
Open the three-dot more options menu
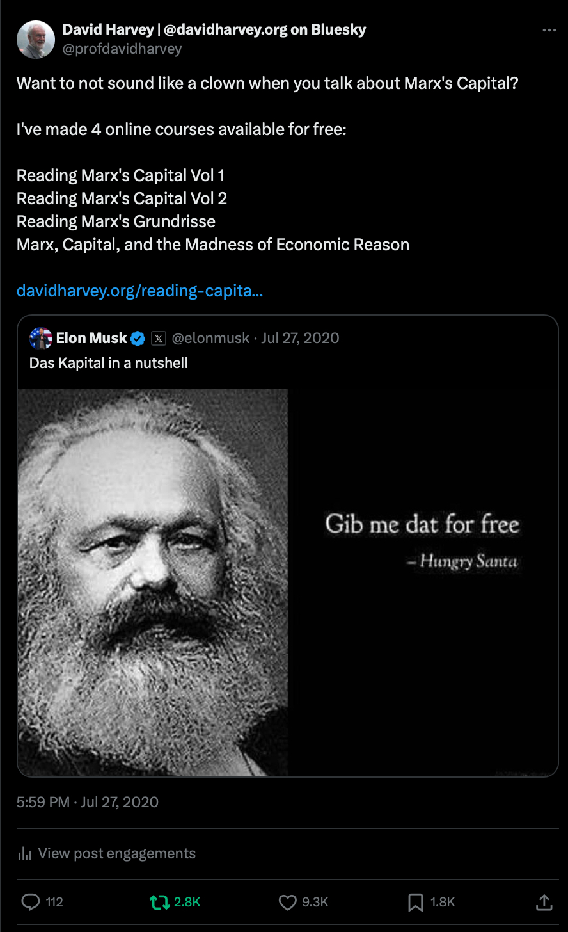pos(549,30)
